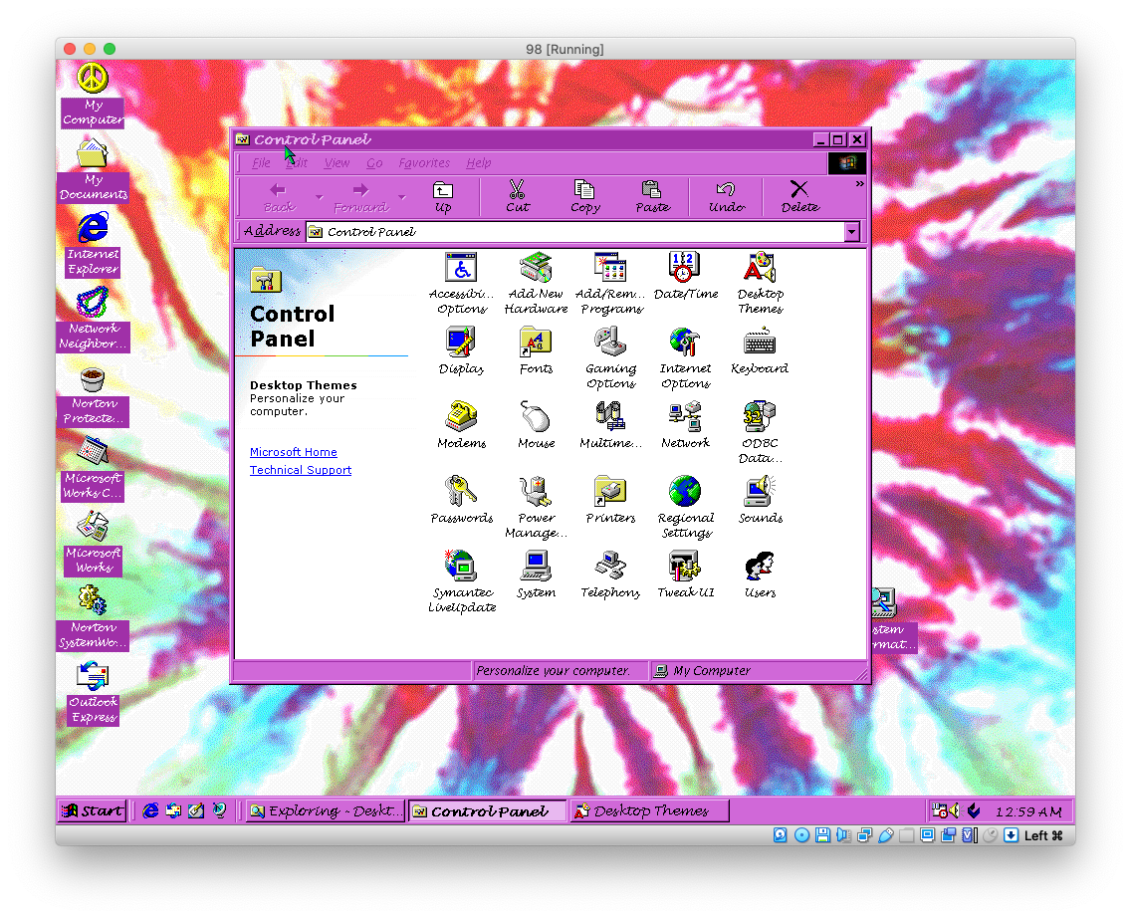Click the Cut toolbar button

tap(517, 198)
